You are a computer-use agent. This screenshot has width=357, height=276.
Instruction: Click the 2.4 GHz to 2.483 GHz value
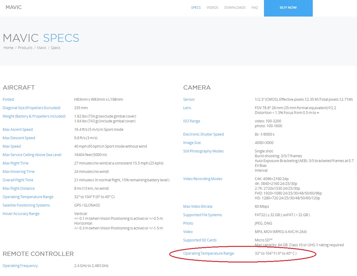91,265
